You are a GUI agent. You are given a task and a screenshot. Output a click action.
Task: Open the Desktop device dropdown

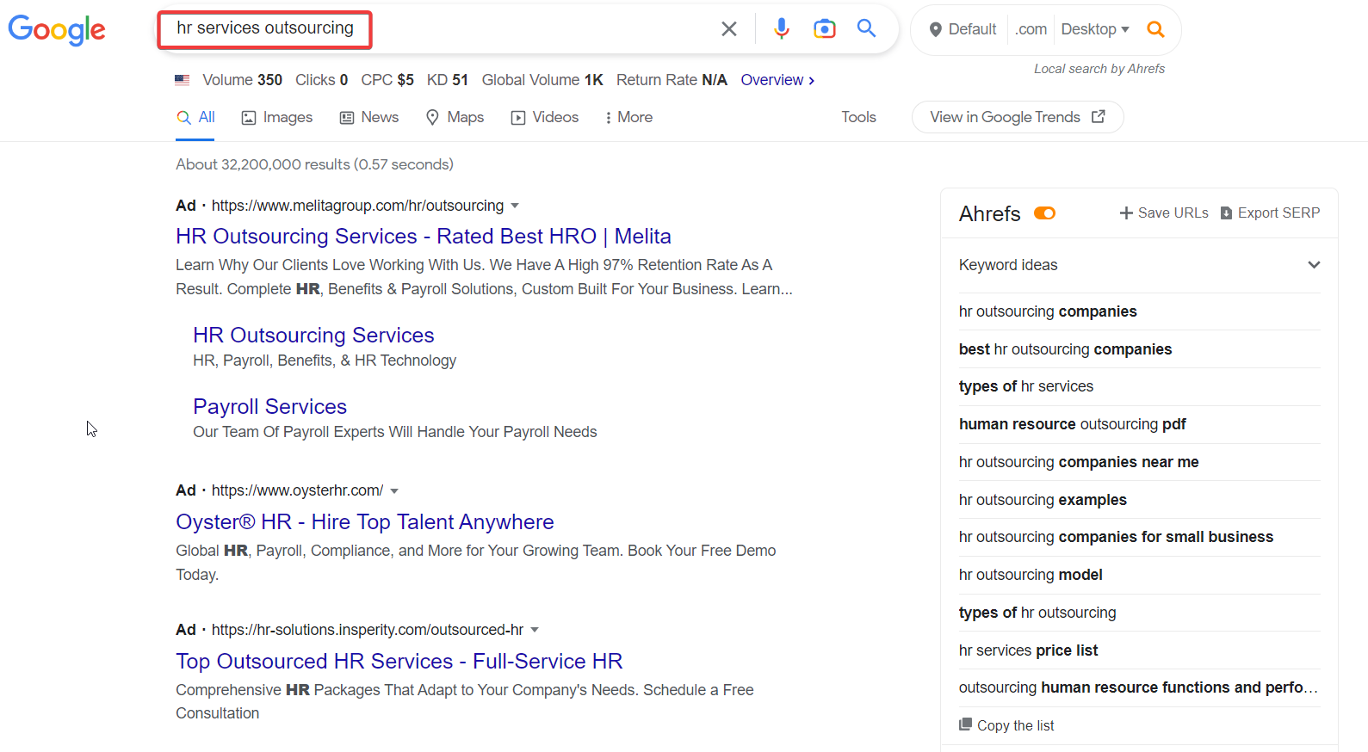pyautogui.click(x=1095, y=29)
